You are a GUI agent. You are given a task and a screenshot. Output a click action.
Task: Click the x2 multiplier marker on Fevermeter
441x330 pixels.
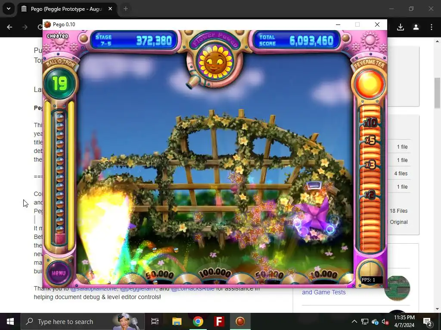[x=370, y=195]
